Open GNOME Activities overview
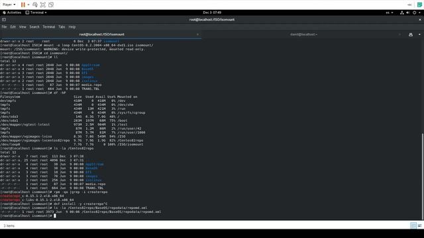The height and width of the screenshot is (238, 424). (12, 13)
